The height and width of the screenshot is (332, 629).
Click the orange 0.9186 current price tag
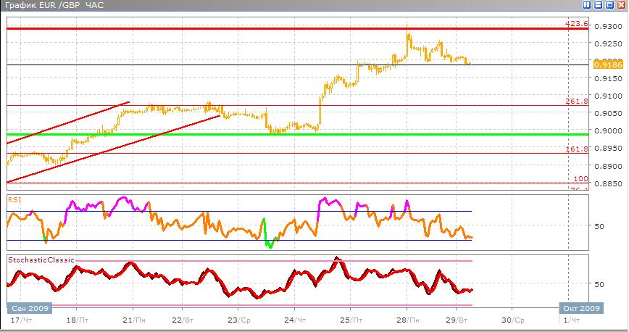(604, 65)
